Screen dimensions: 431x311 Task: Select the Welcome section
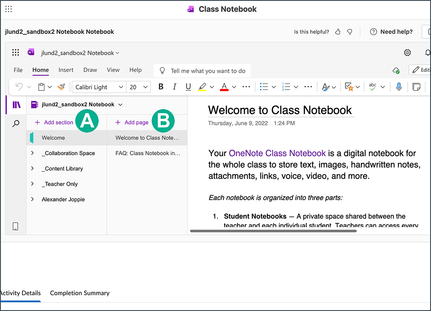tap(67, 138)
